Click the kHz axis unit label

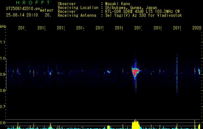3,26
